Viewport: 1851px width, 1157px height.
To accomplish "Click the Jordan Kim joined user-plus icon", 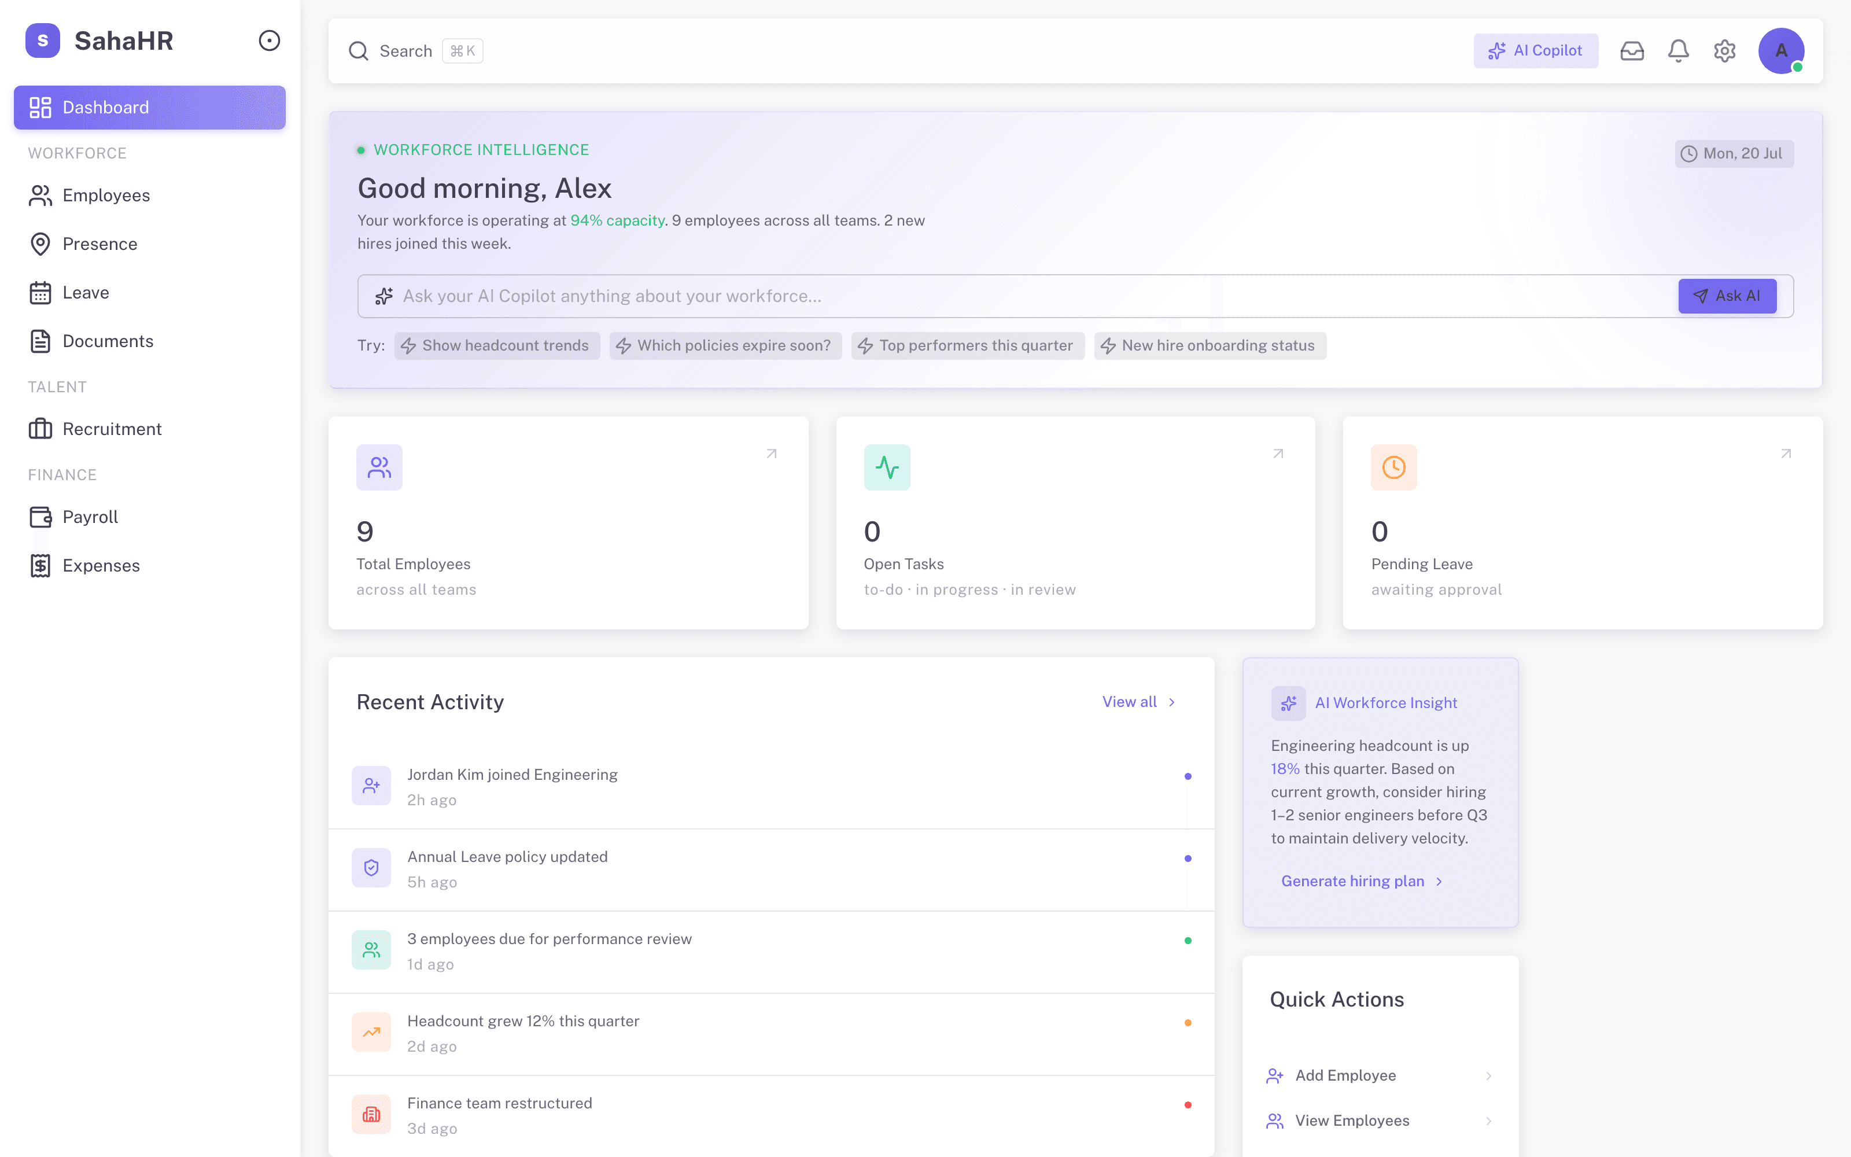I will (372, 786).
